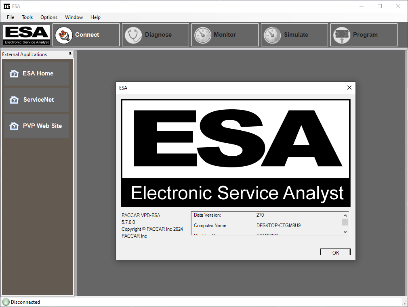Click the Monitor label
Viewport: 408px width, 307px height.
click(x=225, y=35)
